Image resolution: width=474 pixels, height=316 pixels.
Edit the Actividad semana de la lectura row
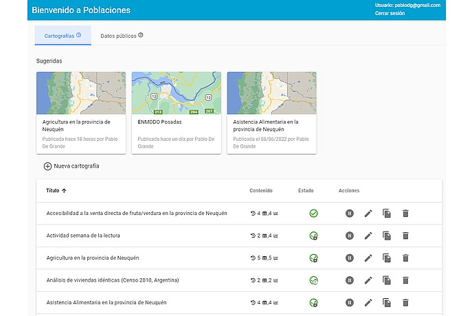pos(368,236)
